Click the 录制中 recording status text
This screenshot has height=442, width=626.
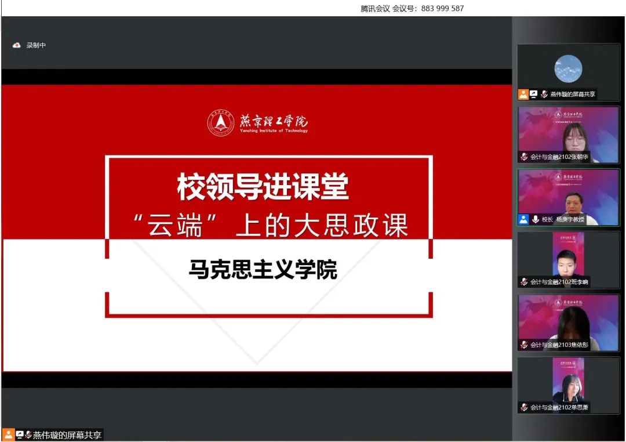click(36, 45)
